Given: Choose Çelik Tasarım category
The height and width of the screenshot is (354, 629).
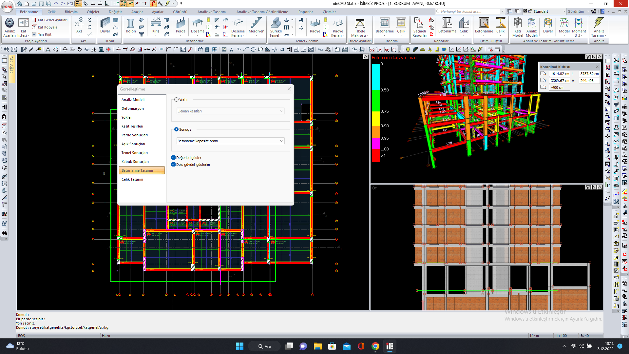Looking at the screenshot, I should coord(132,179).
